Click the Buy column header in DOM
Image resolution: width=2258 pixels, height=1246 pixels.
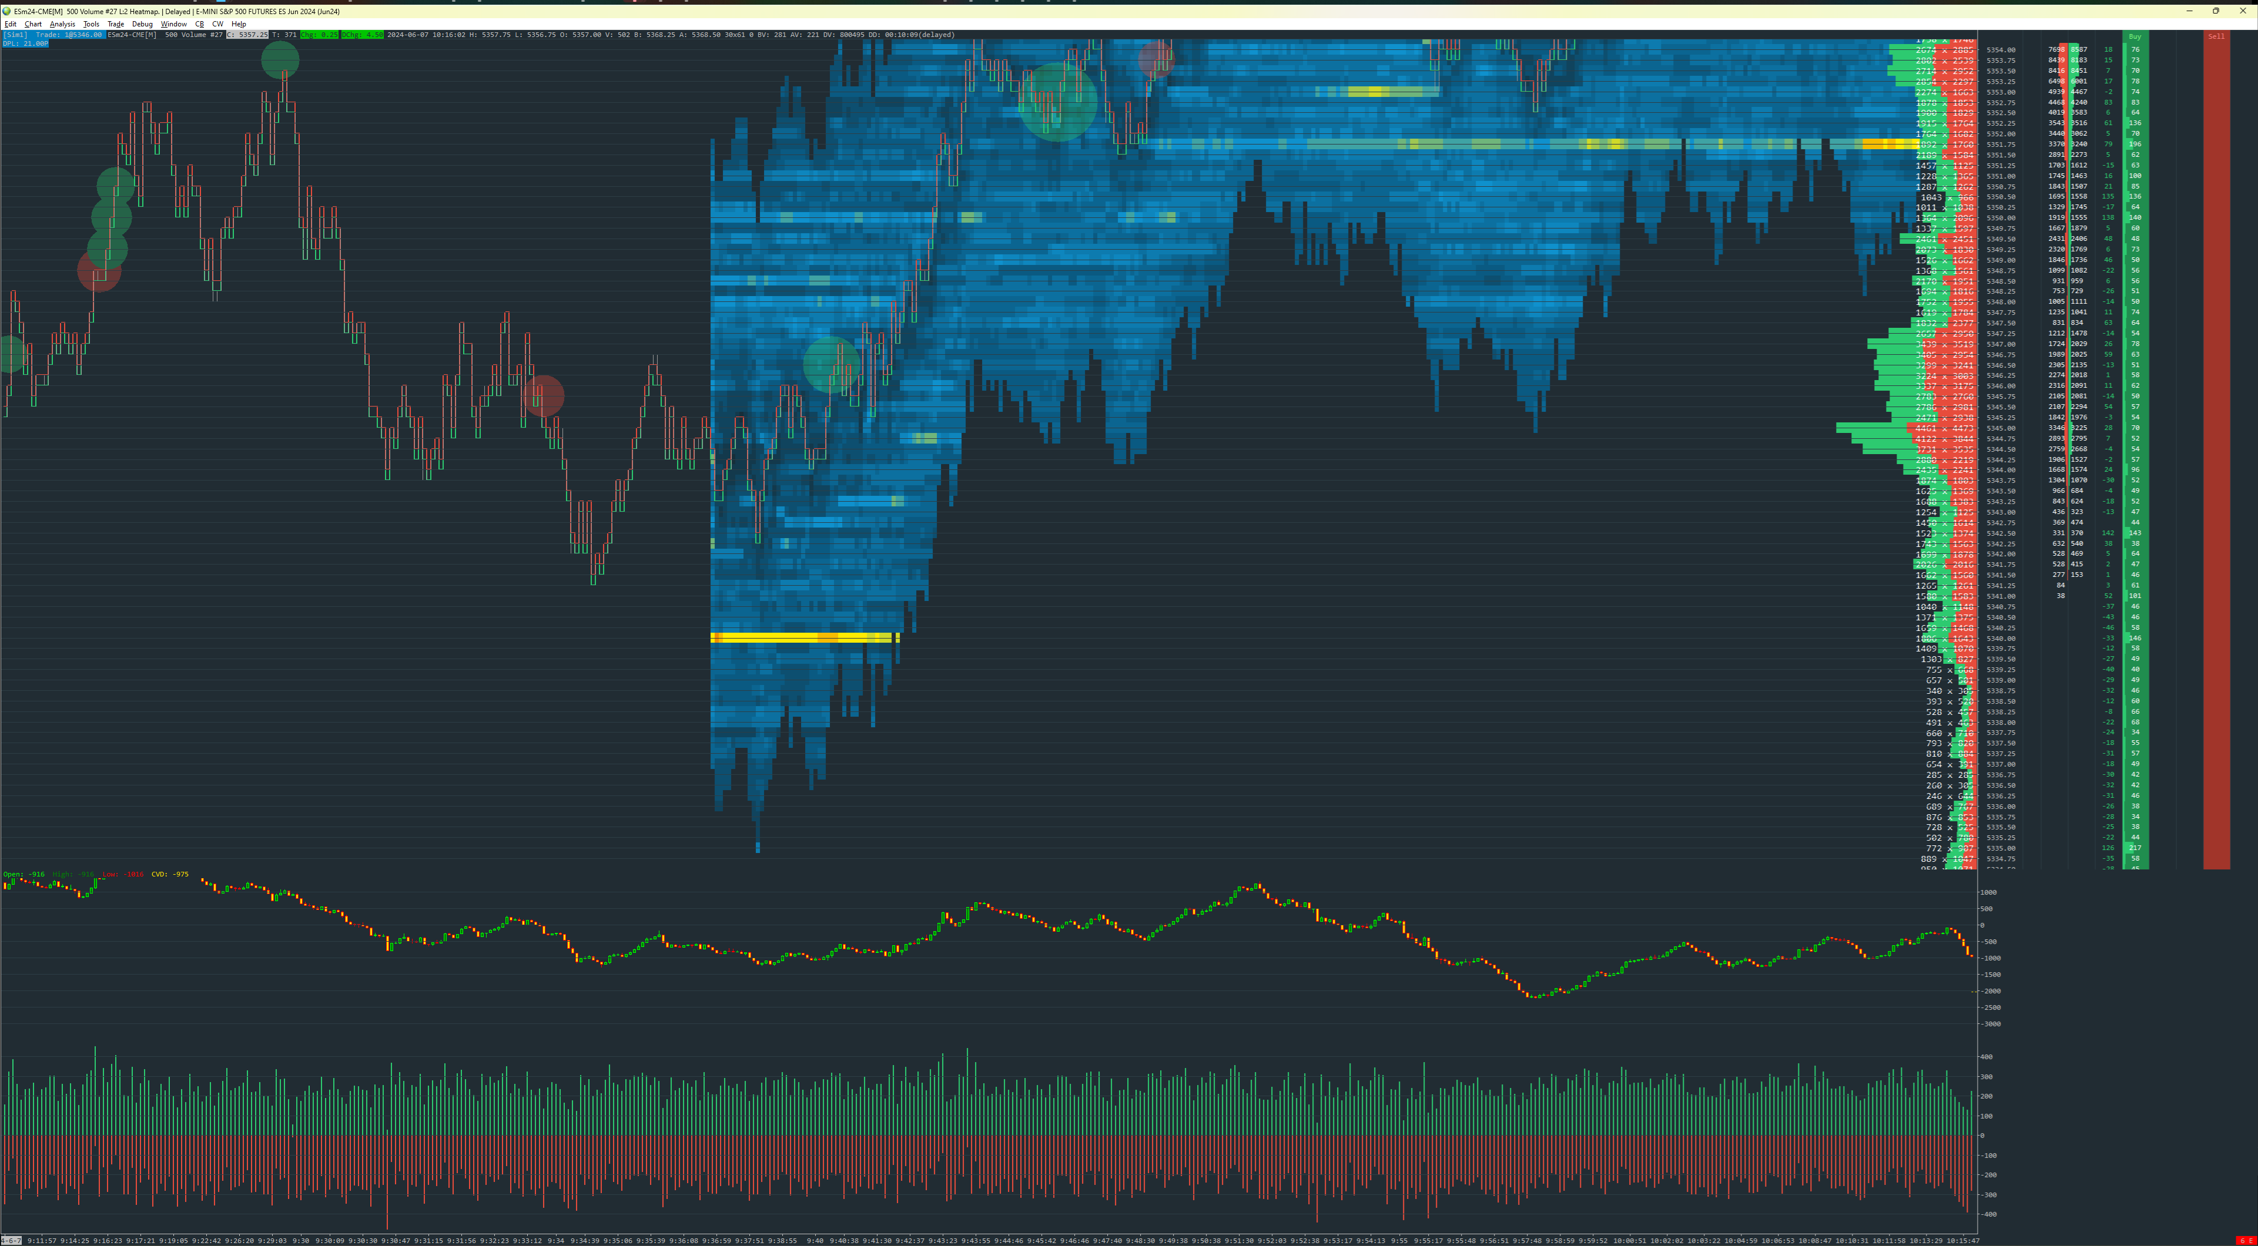(x=2135, y=36)
